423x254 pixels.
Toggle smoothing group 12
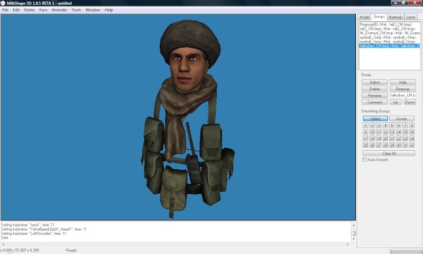tap(385, 132)
